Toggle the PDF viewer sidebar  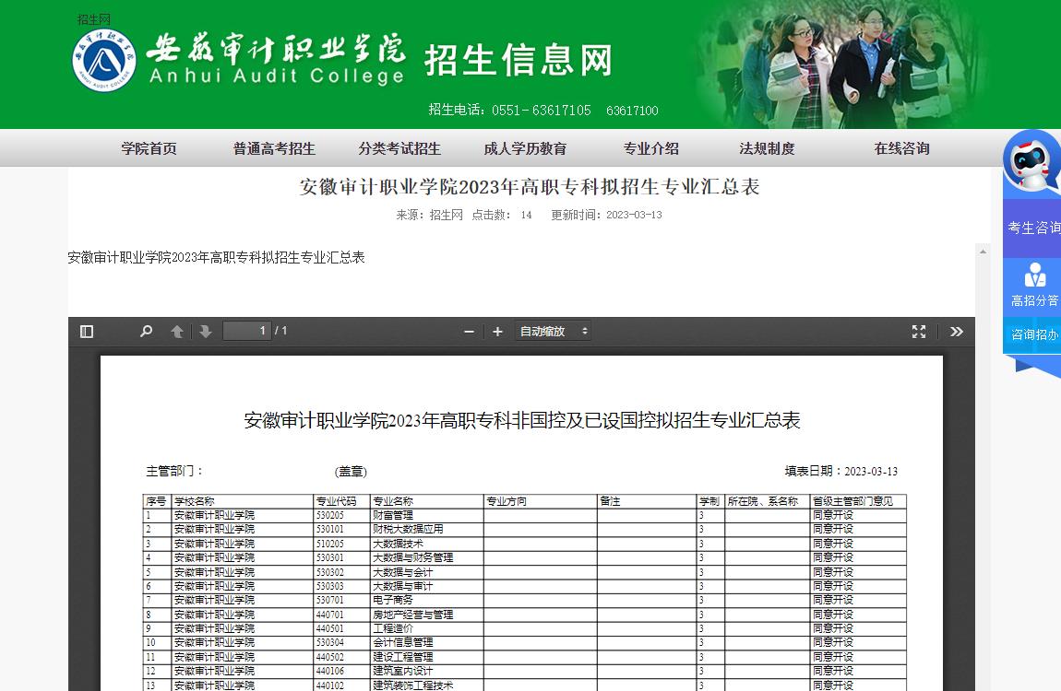click(87, 332)
